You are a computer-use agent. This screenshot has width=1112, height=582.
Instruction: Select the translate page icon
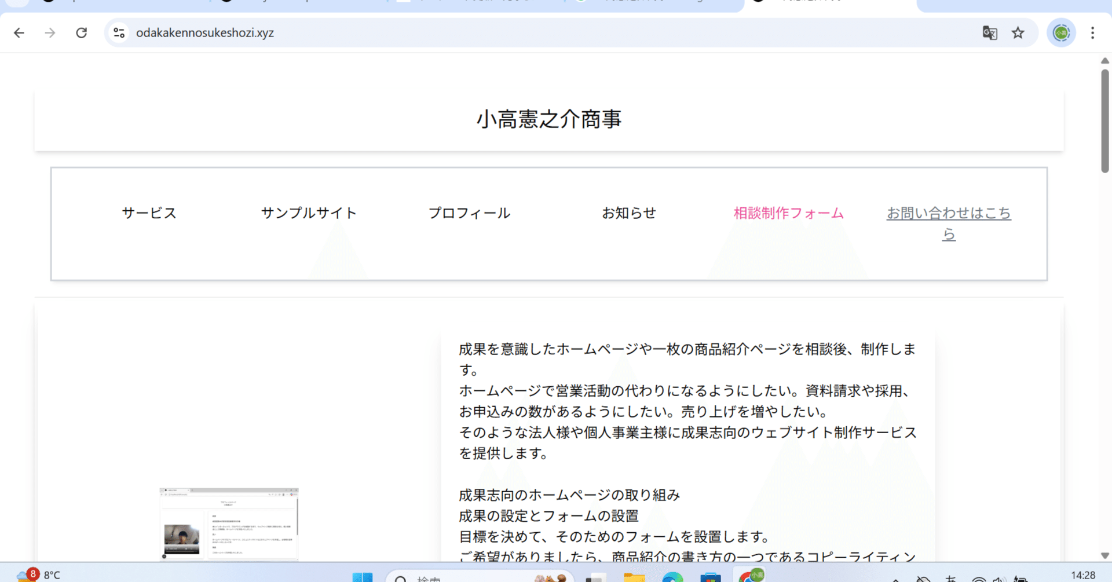click(990, 33)
